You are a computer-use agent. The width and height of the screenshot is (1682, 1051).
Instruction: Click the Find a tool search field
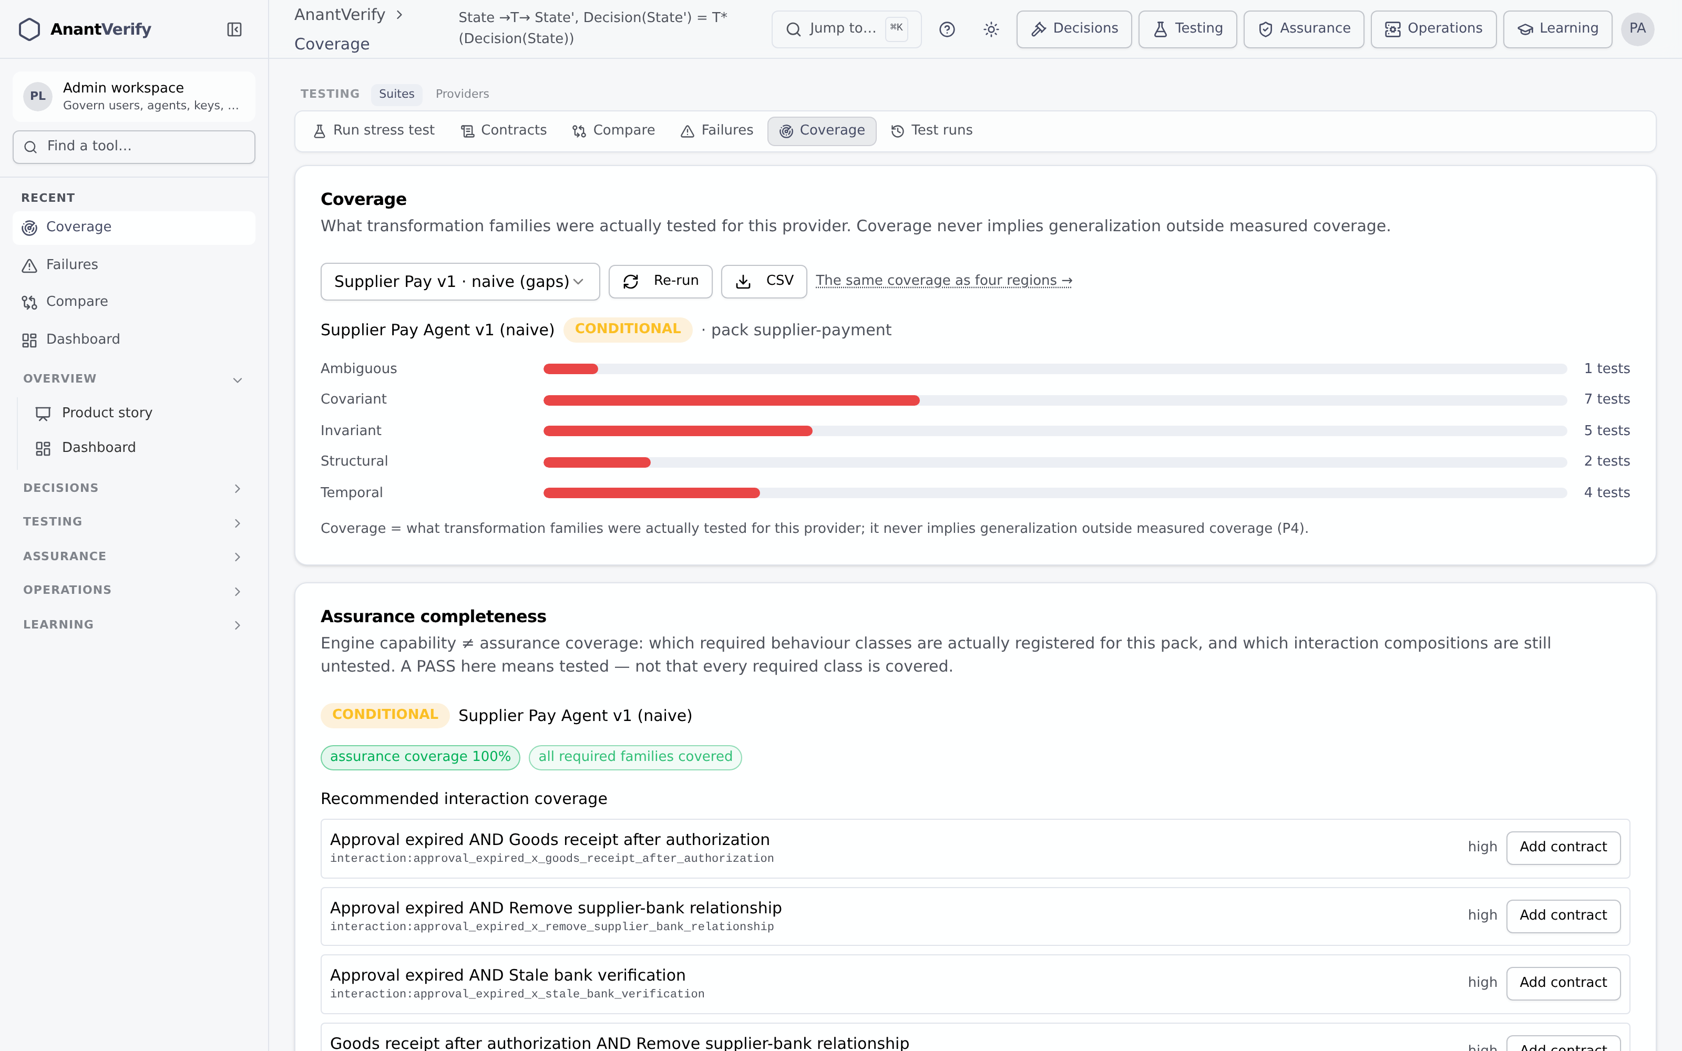tap(134, 147)
